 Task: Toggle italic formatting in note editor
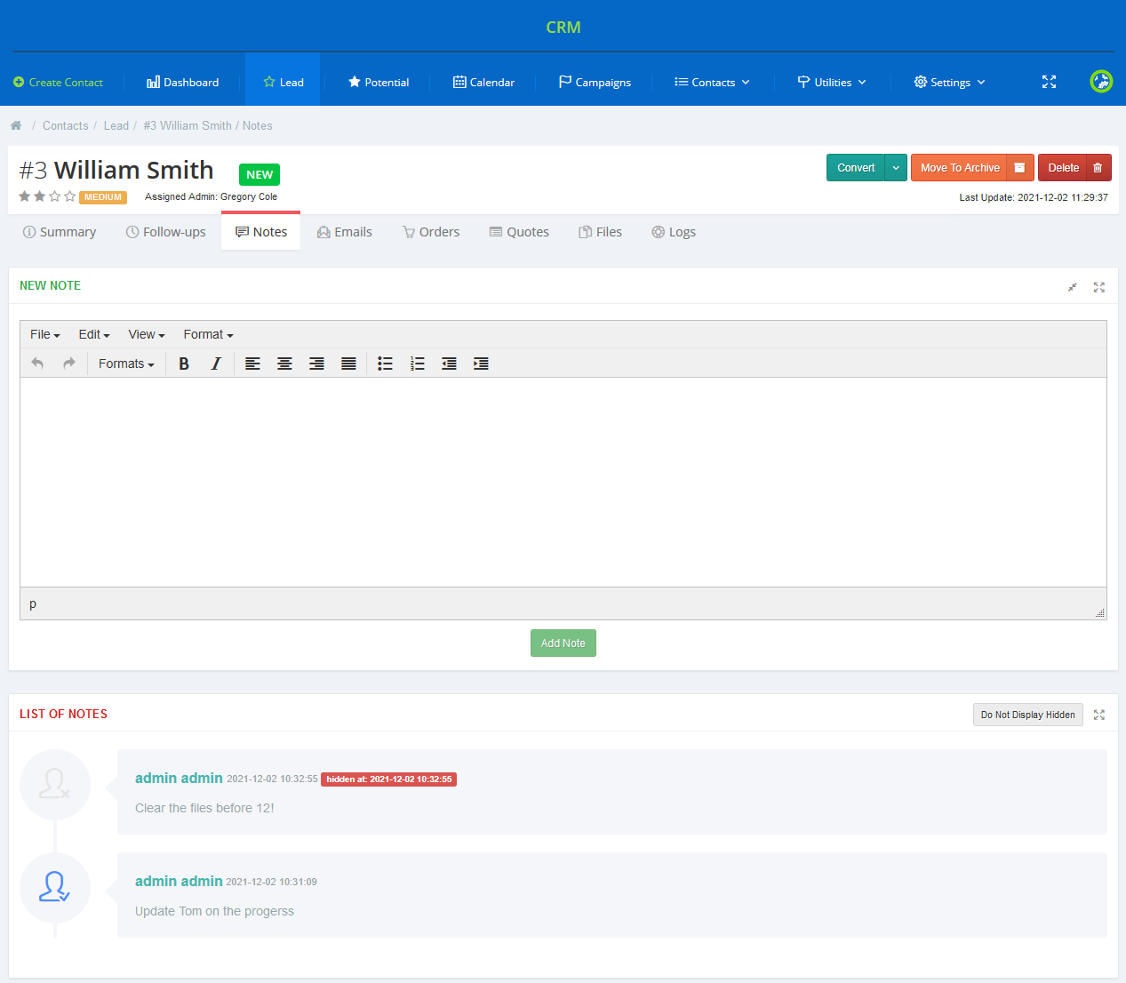tap(216, 364)
